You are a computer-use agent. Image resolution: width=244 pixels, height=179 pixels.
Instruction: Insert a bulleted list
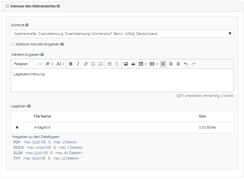pyautogui.click(x=93, y=64)
